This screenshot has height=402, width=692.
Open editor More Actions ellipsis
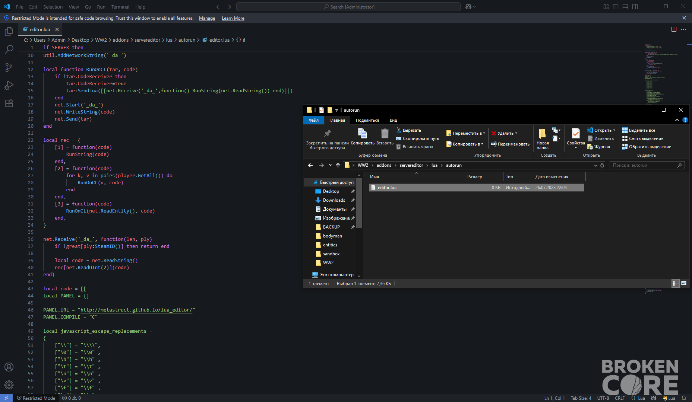tap(683, 29)
